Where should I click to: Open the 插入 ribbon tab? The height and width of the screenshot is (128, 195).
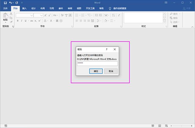point(24,9)
